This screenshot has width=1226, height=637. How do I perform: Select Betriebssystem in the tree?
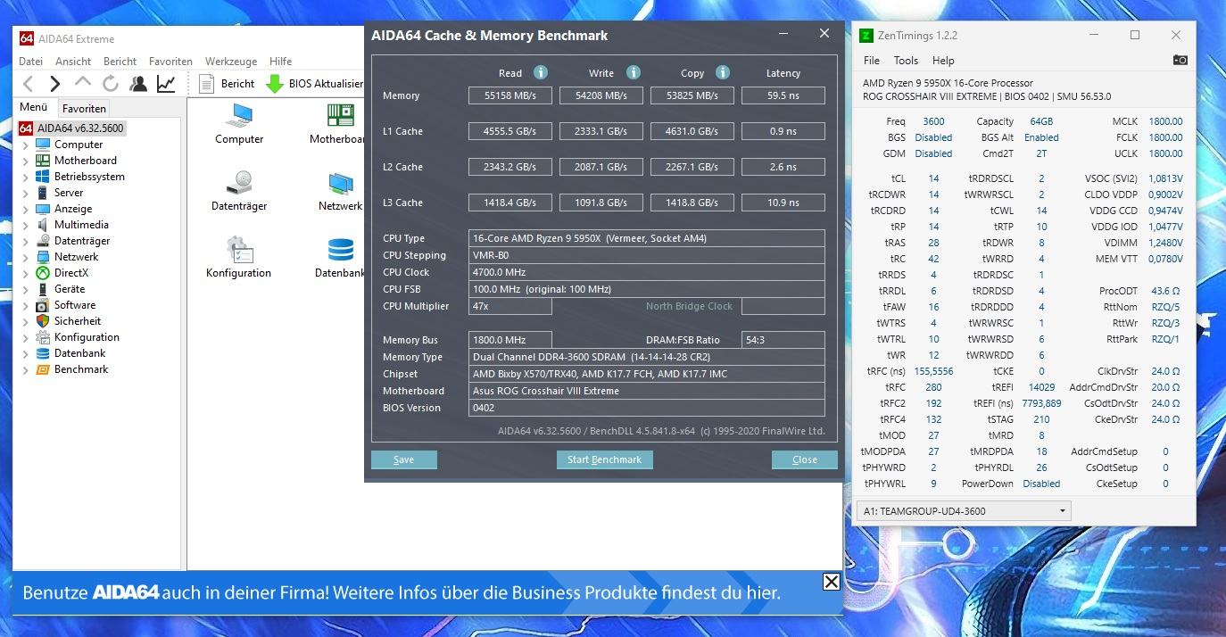coord(89,177)
